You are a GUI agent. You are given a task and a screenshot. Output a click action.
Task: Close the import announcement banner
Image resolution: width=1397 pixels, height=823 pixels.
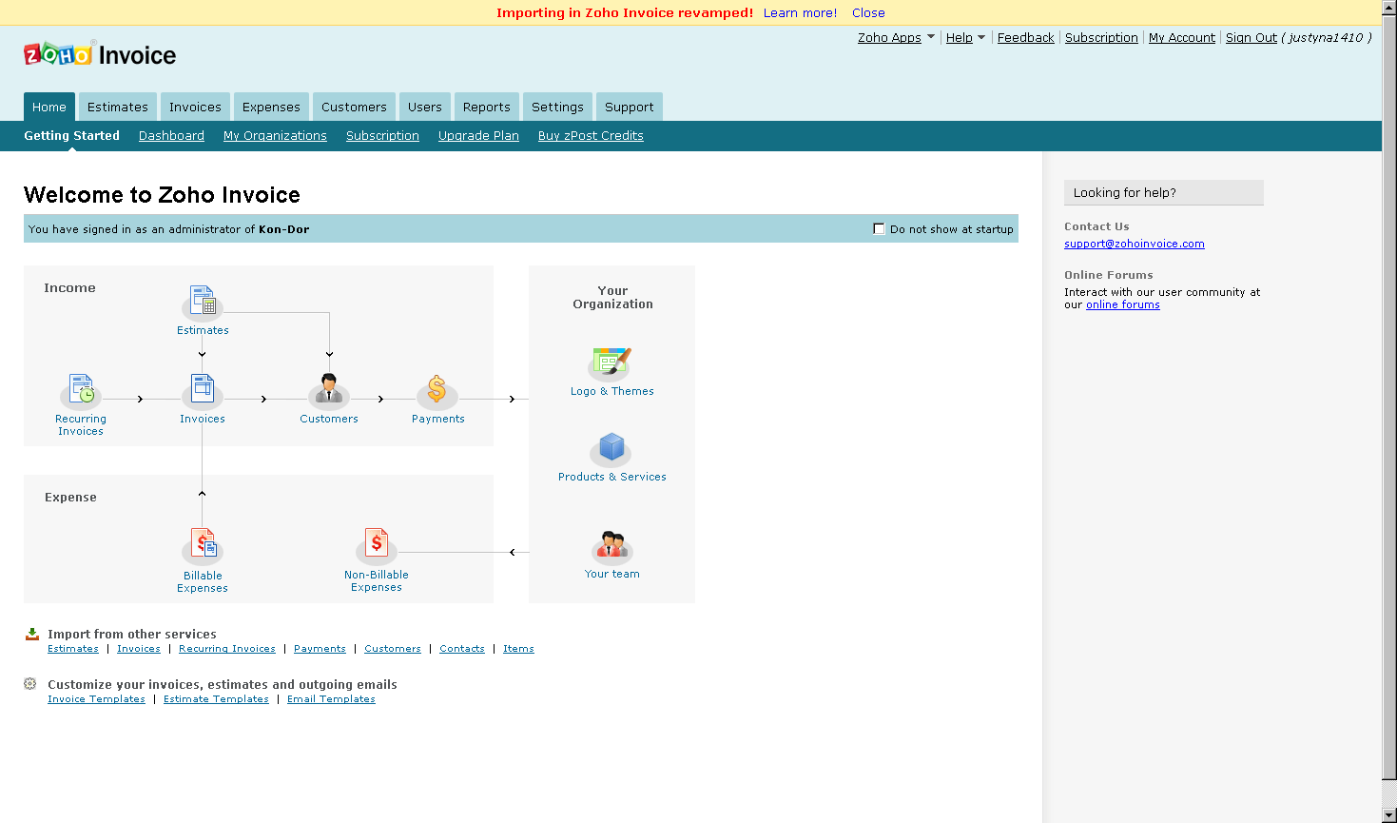click(868, 12)
